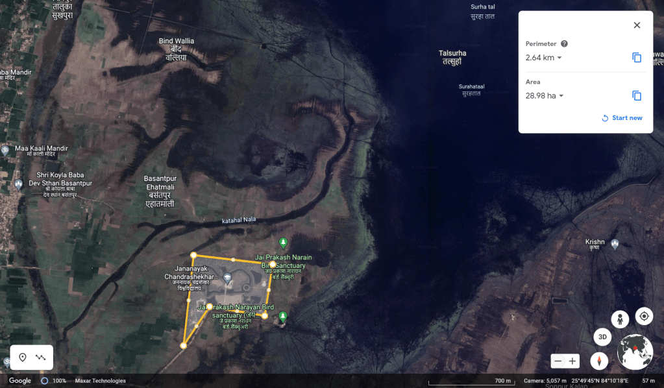Click the Krishn place marker on map

[615, 244]
